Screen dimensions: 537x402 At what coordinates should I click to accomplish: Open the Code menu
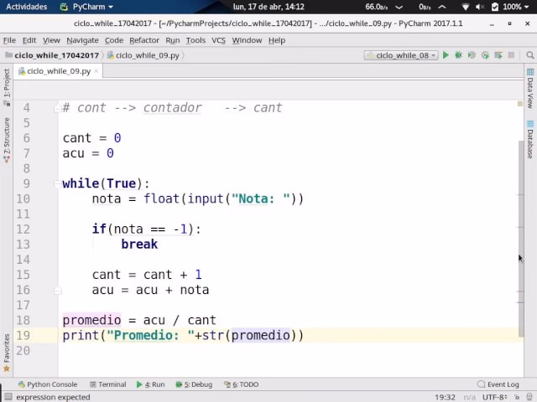[x=114, y=40]
